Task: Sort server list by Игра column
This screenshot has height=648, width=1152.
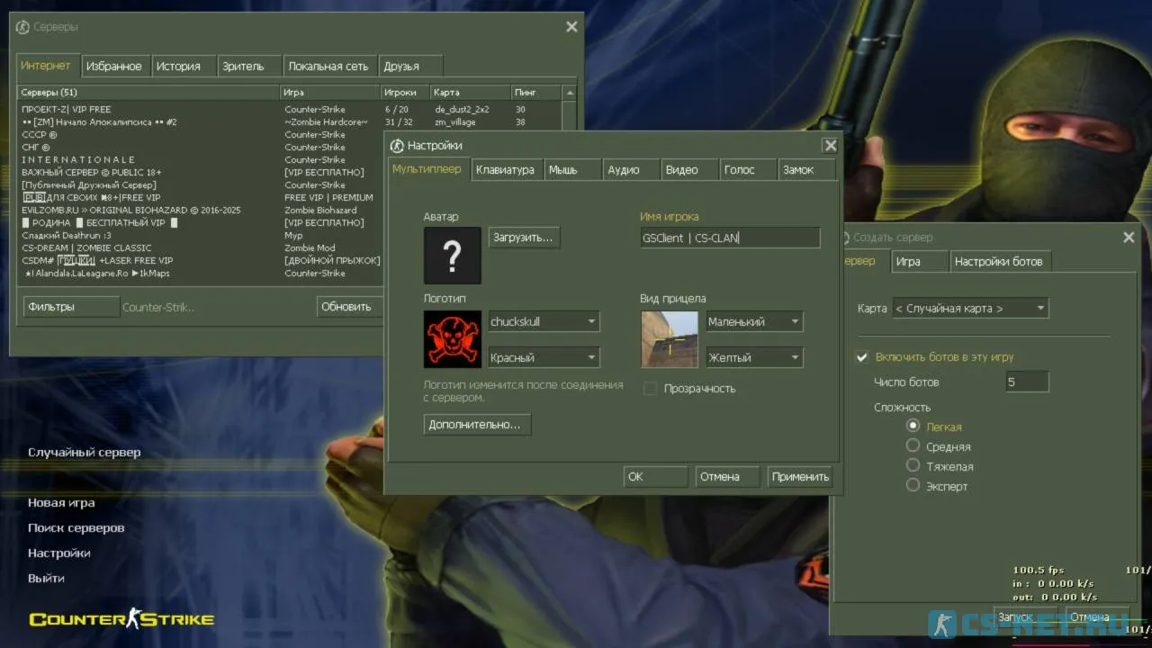Action: pos(329,92)
